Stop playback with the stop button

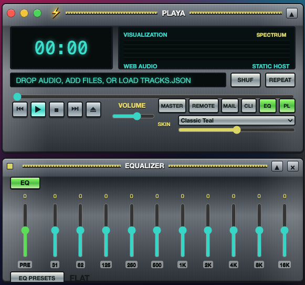pos(56,109)
